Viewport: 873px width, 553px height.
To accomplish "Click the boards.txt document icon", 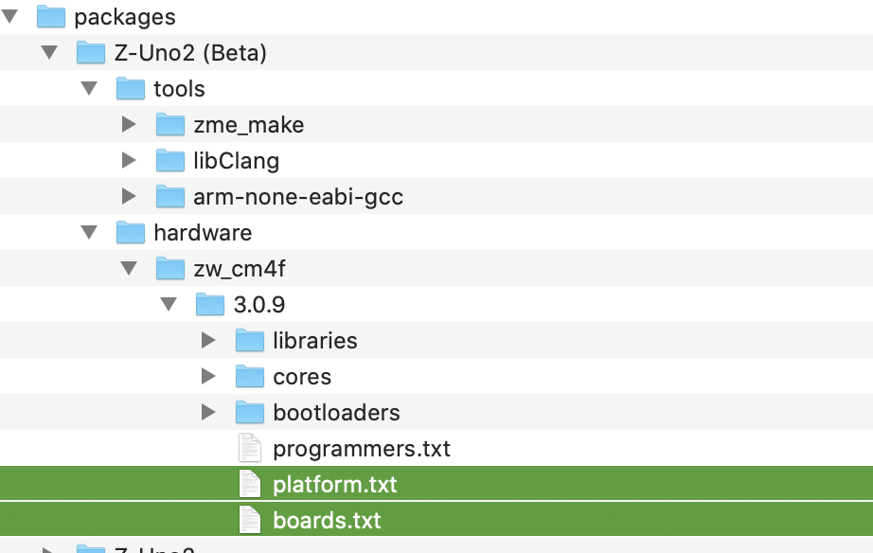I will (249, 520).
